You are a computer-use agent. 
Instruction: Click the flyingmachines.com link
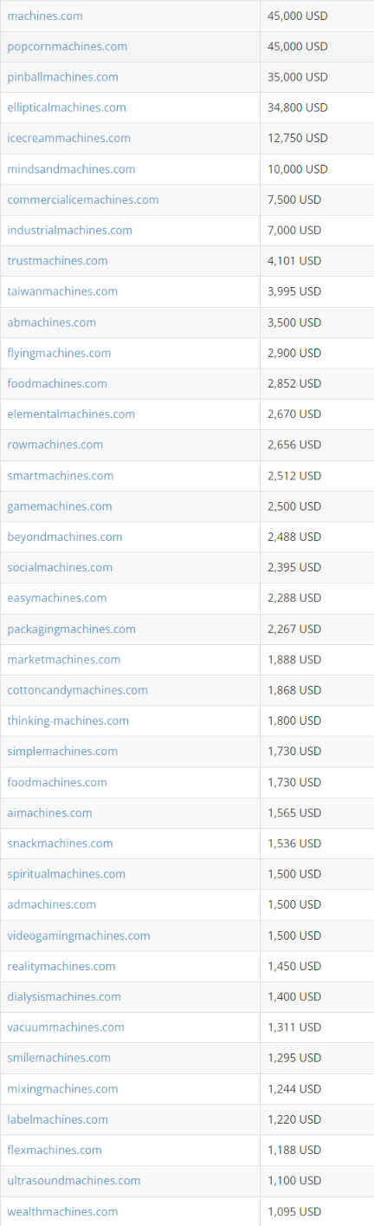click(59, 353)
